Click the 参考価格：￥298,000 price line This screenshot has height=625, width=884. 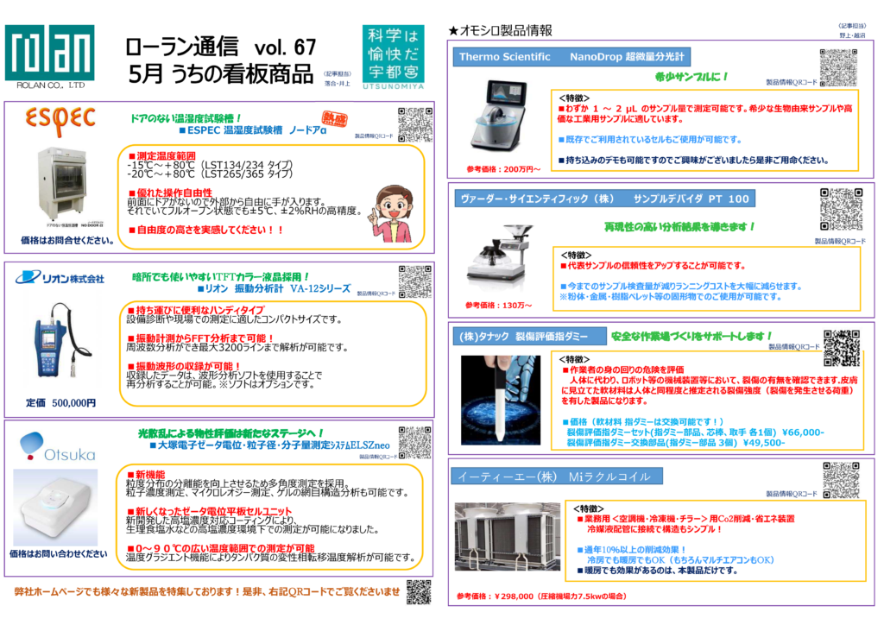click(x=541, y=597)
